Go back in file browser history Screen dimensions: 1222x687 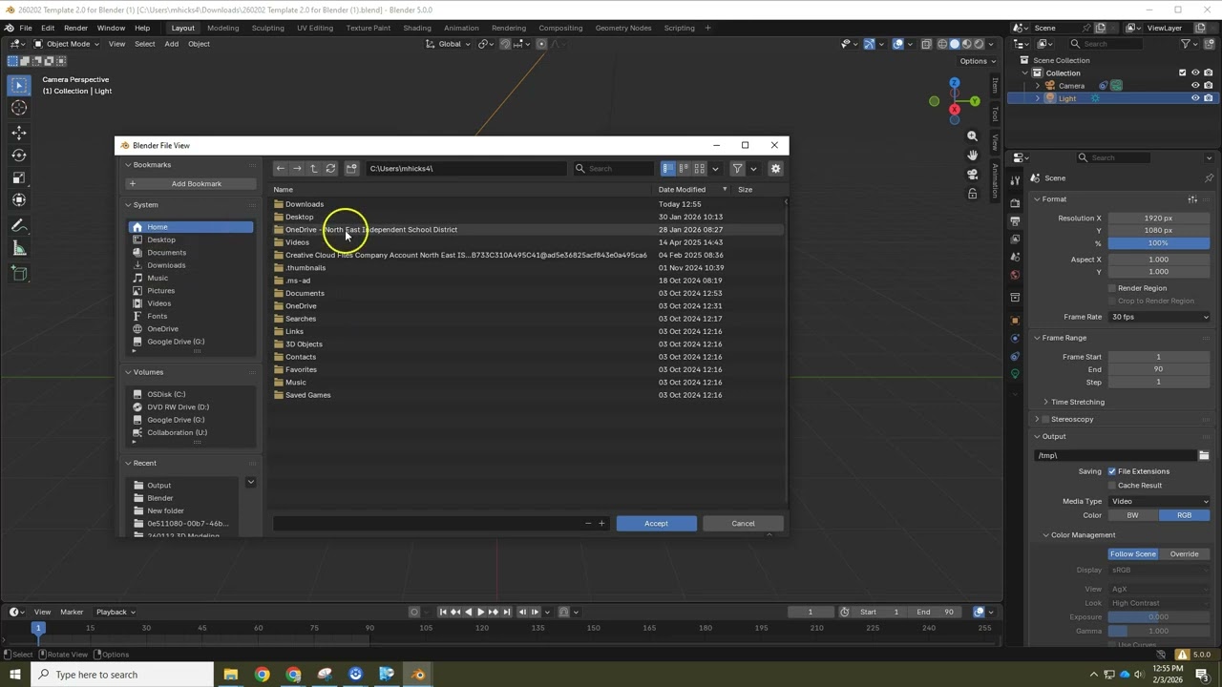click(280, 169)
